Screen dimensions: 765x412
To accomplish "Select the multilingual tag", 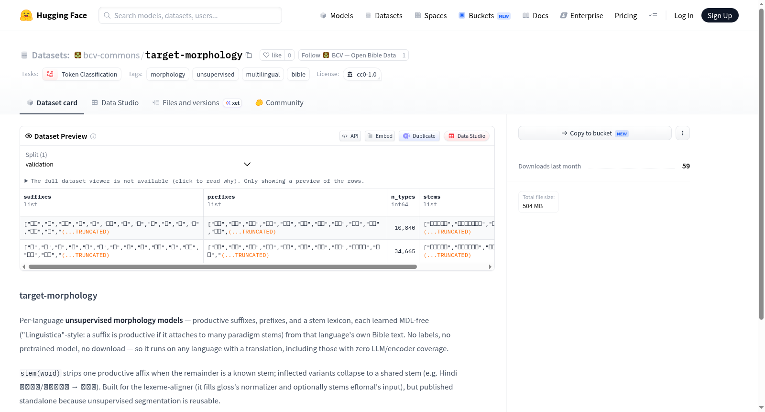I will [263, 74].
